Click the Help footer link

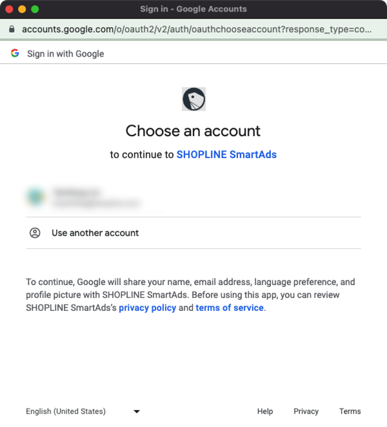[265, 412]
